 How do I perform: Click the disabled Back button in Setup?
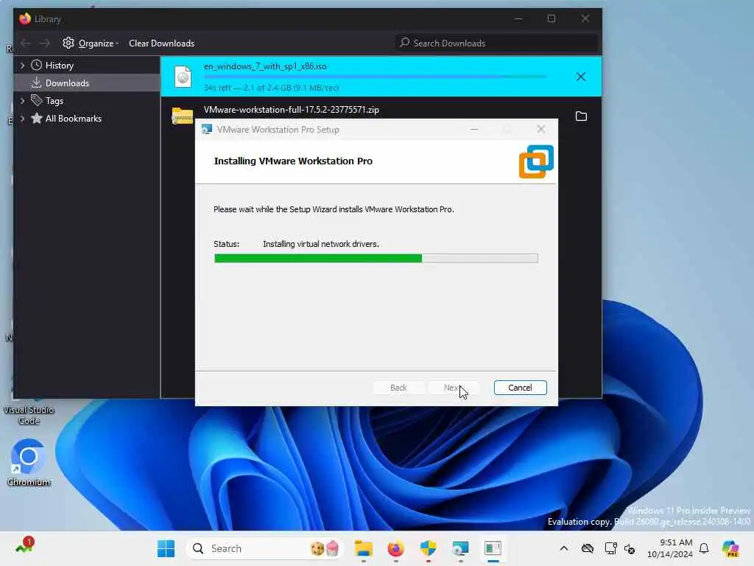[398, 388]
